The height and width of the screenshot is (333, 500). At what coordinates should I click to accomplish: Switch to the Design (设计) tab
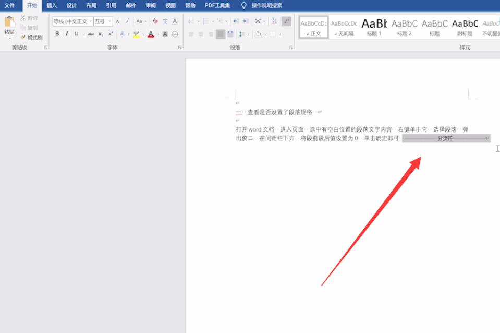click(71, 5)
